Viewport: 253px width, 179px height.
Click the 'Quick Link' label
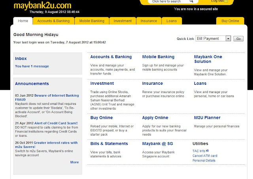[185, 39]
